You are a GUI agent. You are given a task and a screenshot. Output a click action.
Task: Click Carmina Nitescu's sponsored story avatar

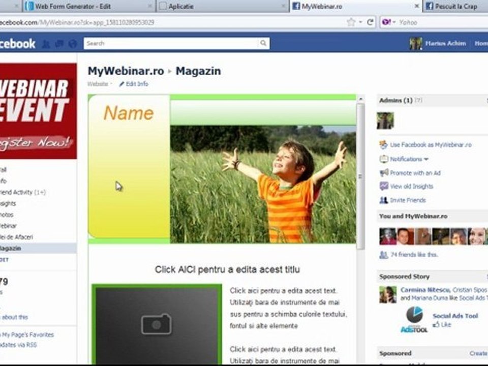point(388,295)
